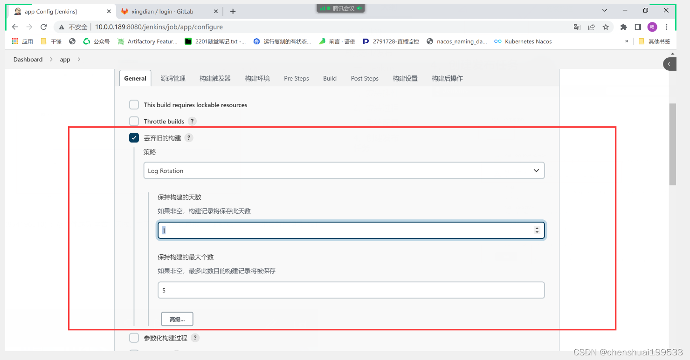Bookmark this page with the star icon

(606, 27)
